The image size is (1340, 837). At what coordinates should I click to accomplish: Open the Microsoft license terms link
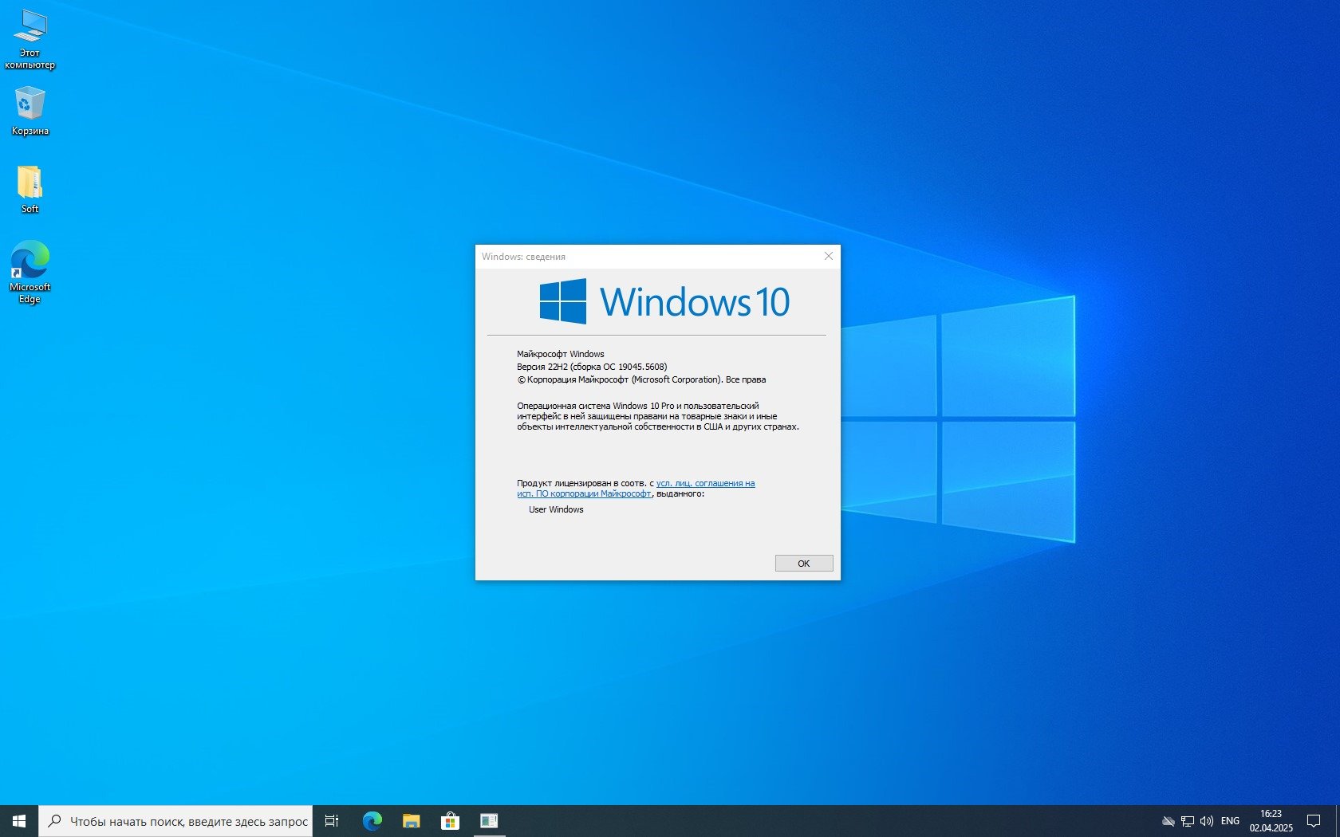[704, 483]
